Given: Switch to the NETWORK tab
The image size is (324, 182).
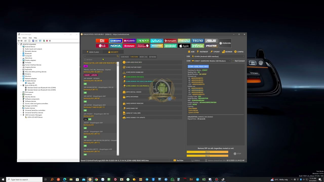Looking at the screenshot, I should pos(153,57).
